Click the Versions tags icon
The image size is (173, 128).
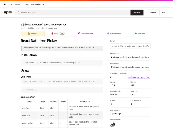tap(136, 33)
